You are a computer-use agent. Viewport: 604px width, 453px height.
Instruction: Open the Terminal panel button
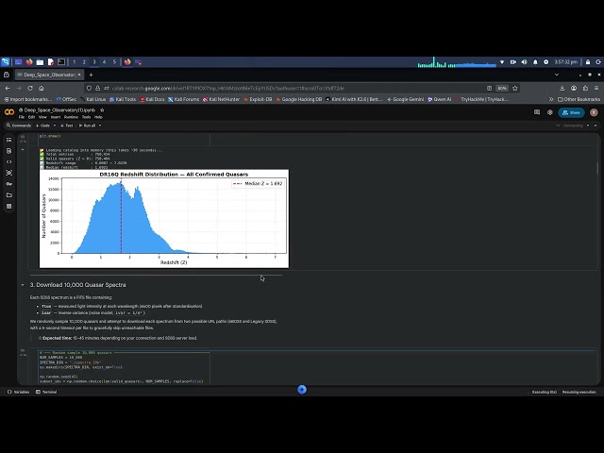coord(46,392)
